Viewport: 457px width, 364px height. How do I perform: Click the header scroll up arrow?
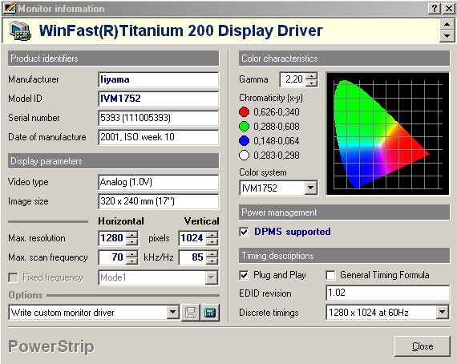(447, 24)
